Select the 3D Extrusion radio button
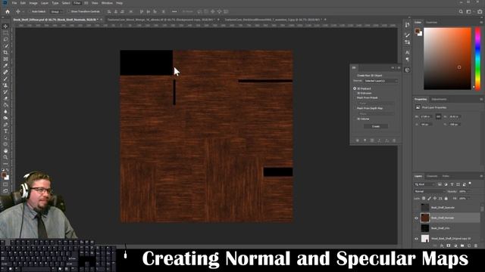485x272 pixels. tap(355, 93)
